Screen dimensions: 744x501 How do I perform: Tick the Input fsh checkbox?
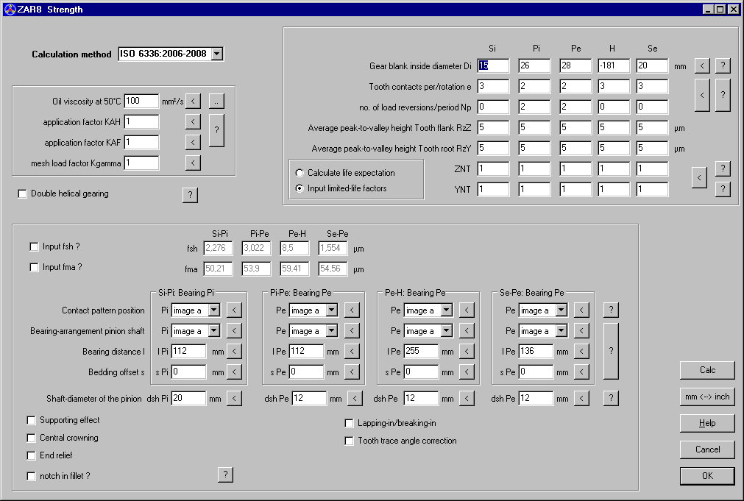pos(34,246)
